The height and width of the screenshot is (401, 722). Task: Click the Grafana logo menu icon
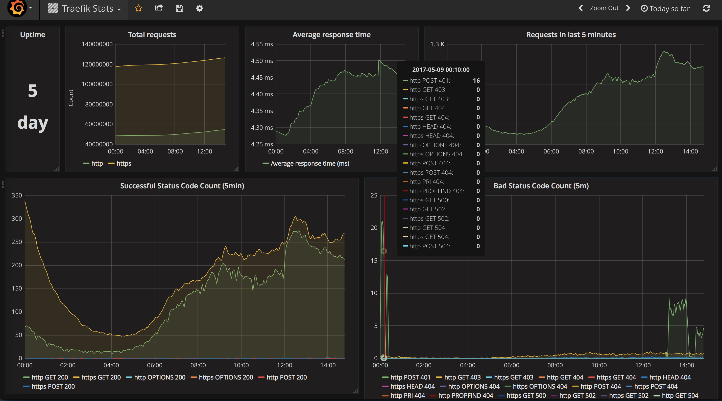[x=17, y=8]
